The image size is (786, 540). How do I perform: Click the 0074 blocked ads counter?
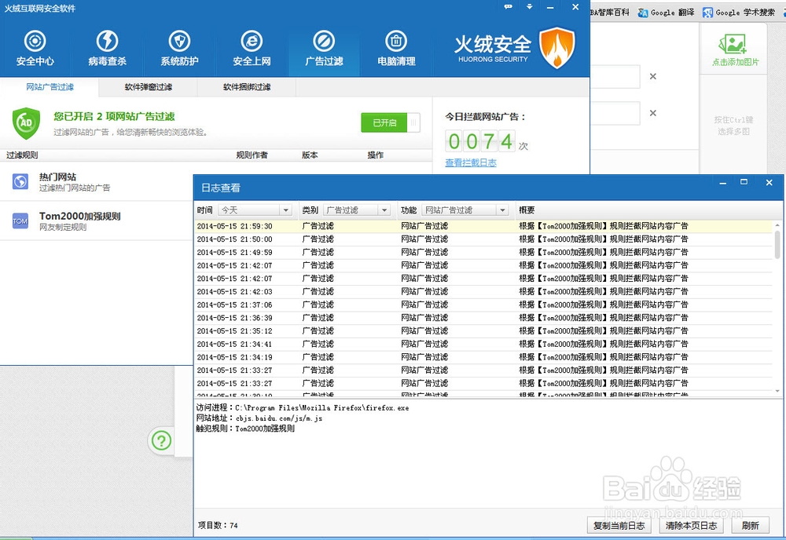[480, 141]
